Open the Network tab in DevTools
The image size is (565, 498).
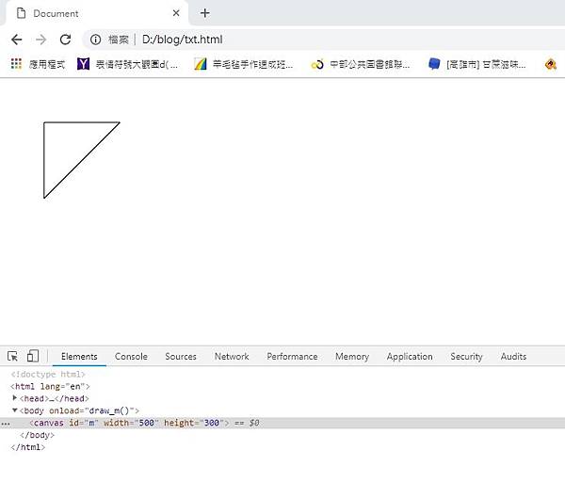[232, 357]
